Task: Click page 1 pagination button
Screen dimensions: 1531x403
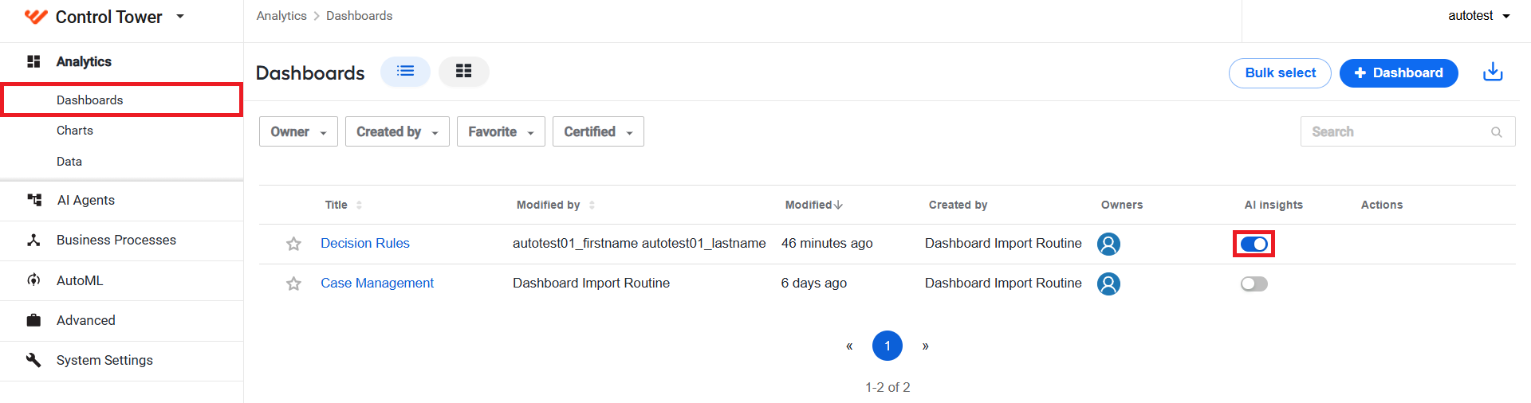Action: 888,346
